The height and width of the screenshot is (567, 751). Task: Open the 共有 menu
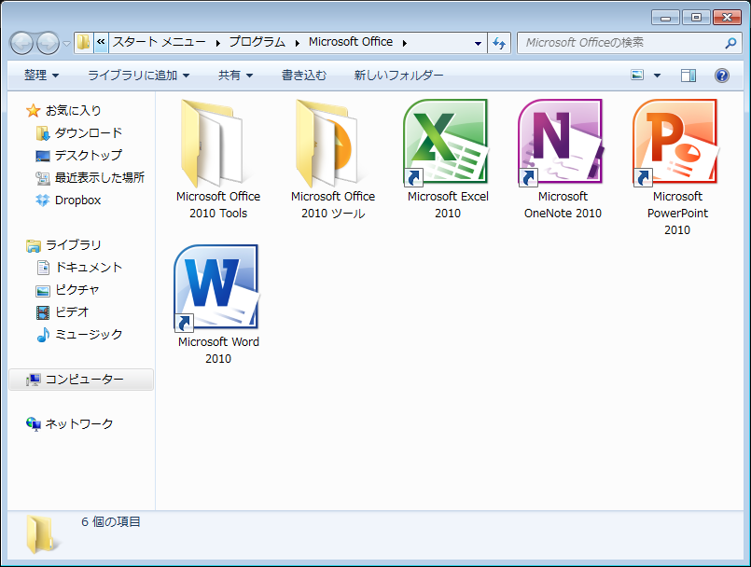(x=235, y=76)
